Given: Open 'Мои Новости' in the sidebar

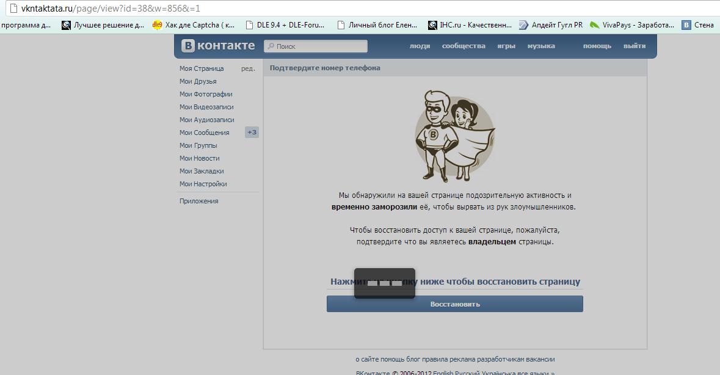Looking at the screenshot, I should 199,158.
